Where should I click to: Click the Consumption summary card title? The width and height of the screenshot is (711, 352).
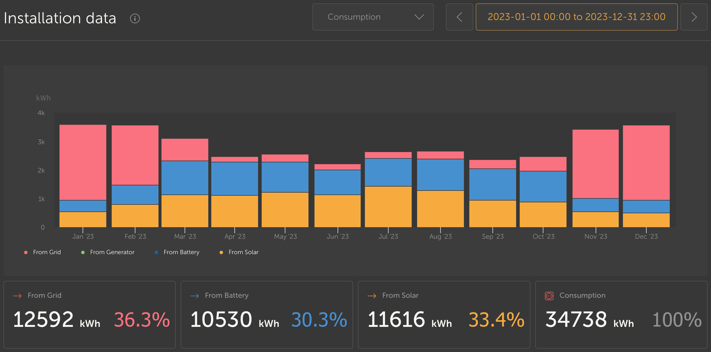click(x=583, y=295)
